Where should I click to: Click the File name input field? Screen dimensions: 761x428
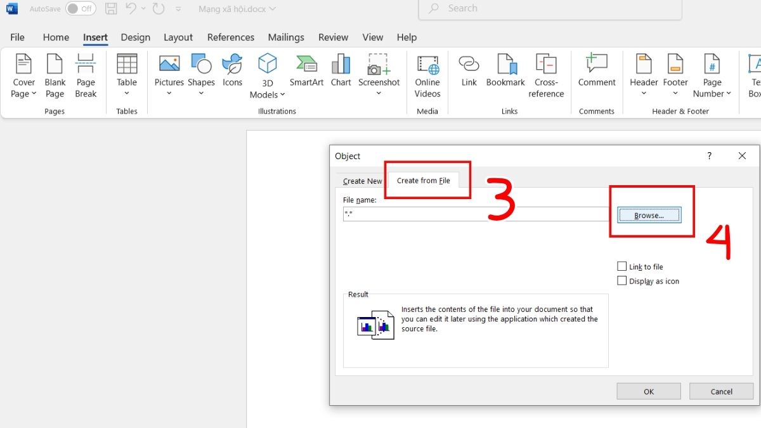tap(476, 214)
